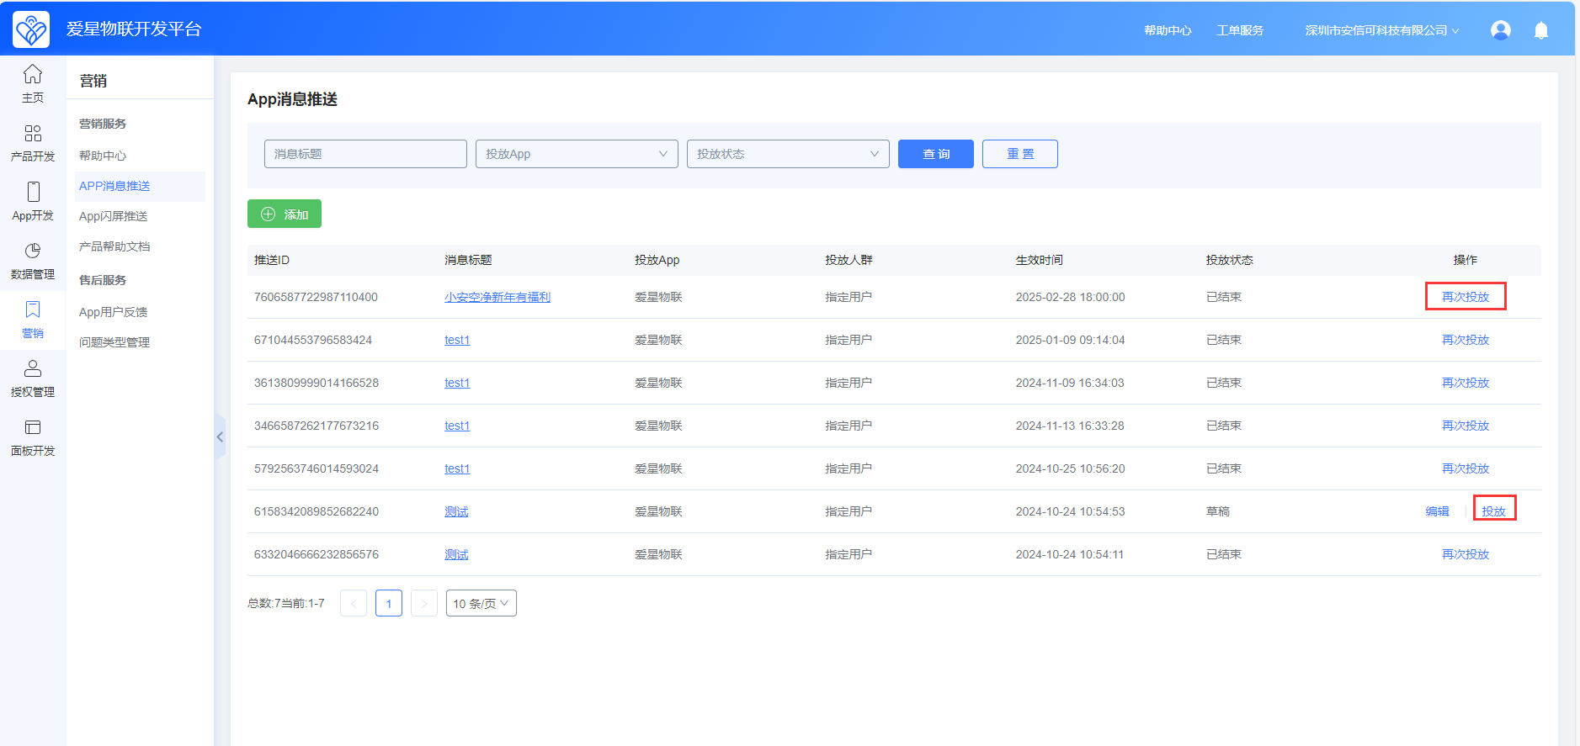Click 编辑 on the draft row
The width and height of the screenshot is (1580, 746).
coord(1438,511)
